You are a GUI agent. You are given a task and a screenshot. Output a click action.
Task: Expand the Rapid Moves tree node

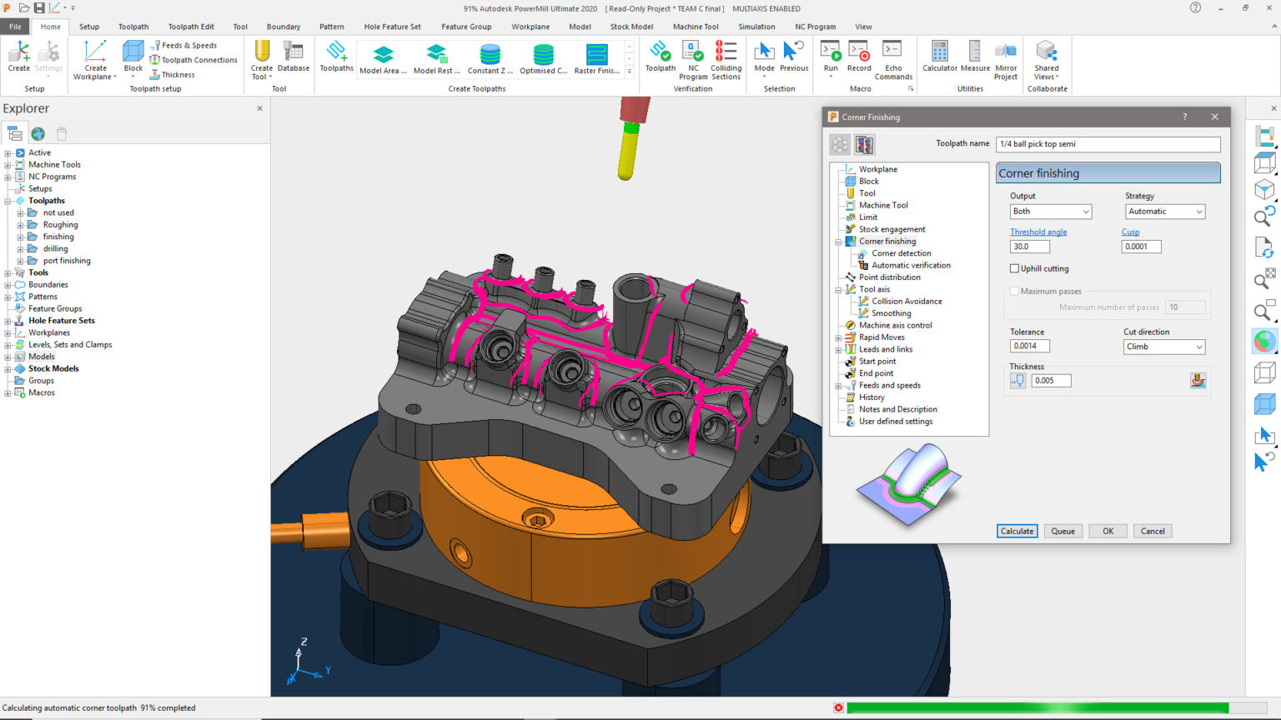click(x=838, y=337)
